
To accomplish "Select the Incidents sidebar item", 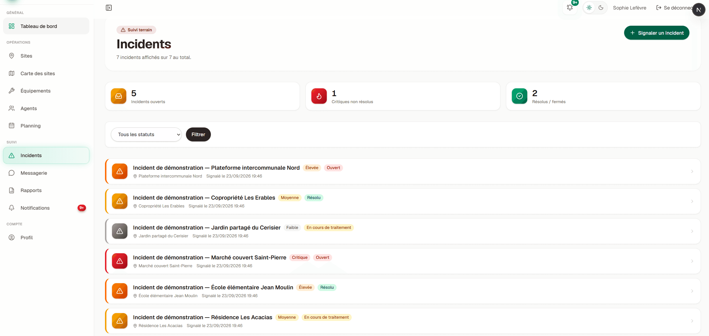I will (x=46, y=155).
